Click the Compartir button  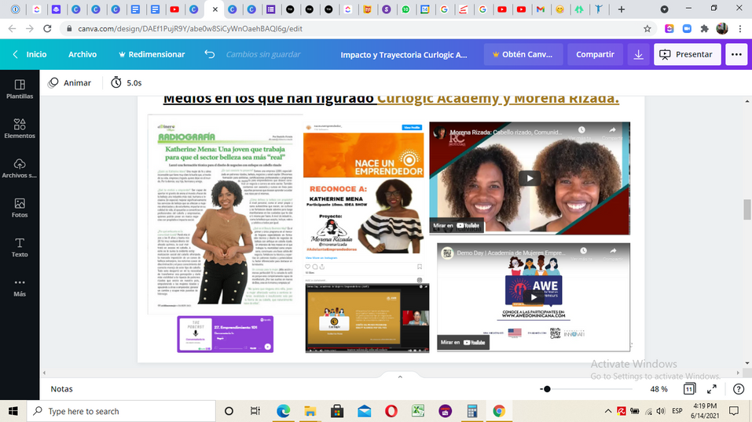(x=595, y=55)
